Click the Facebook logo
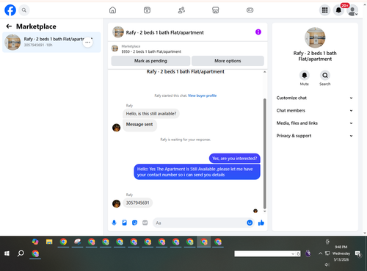This screenshot has width=367, height=271. click(10, 10)
